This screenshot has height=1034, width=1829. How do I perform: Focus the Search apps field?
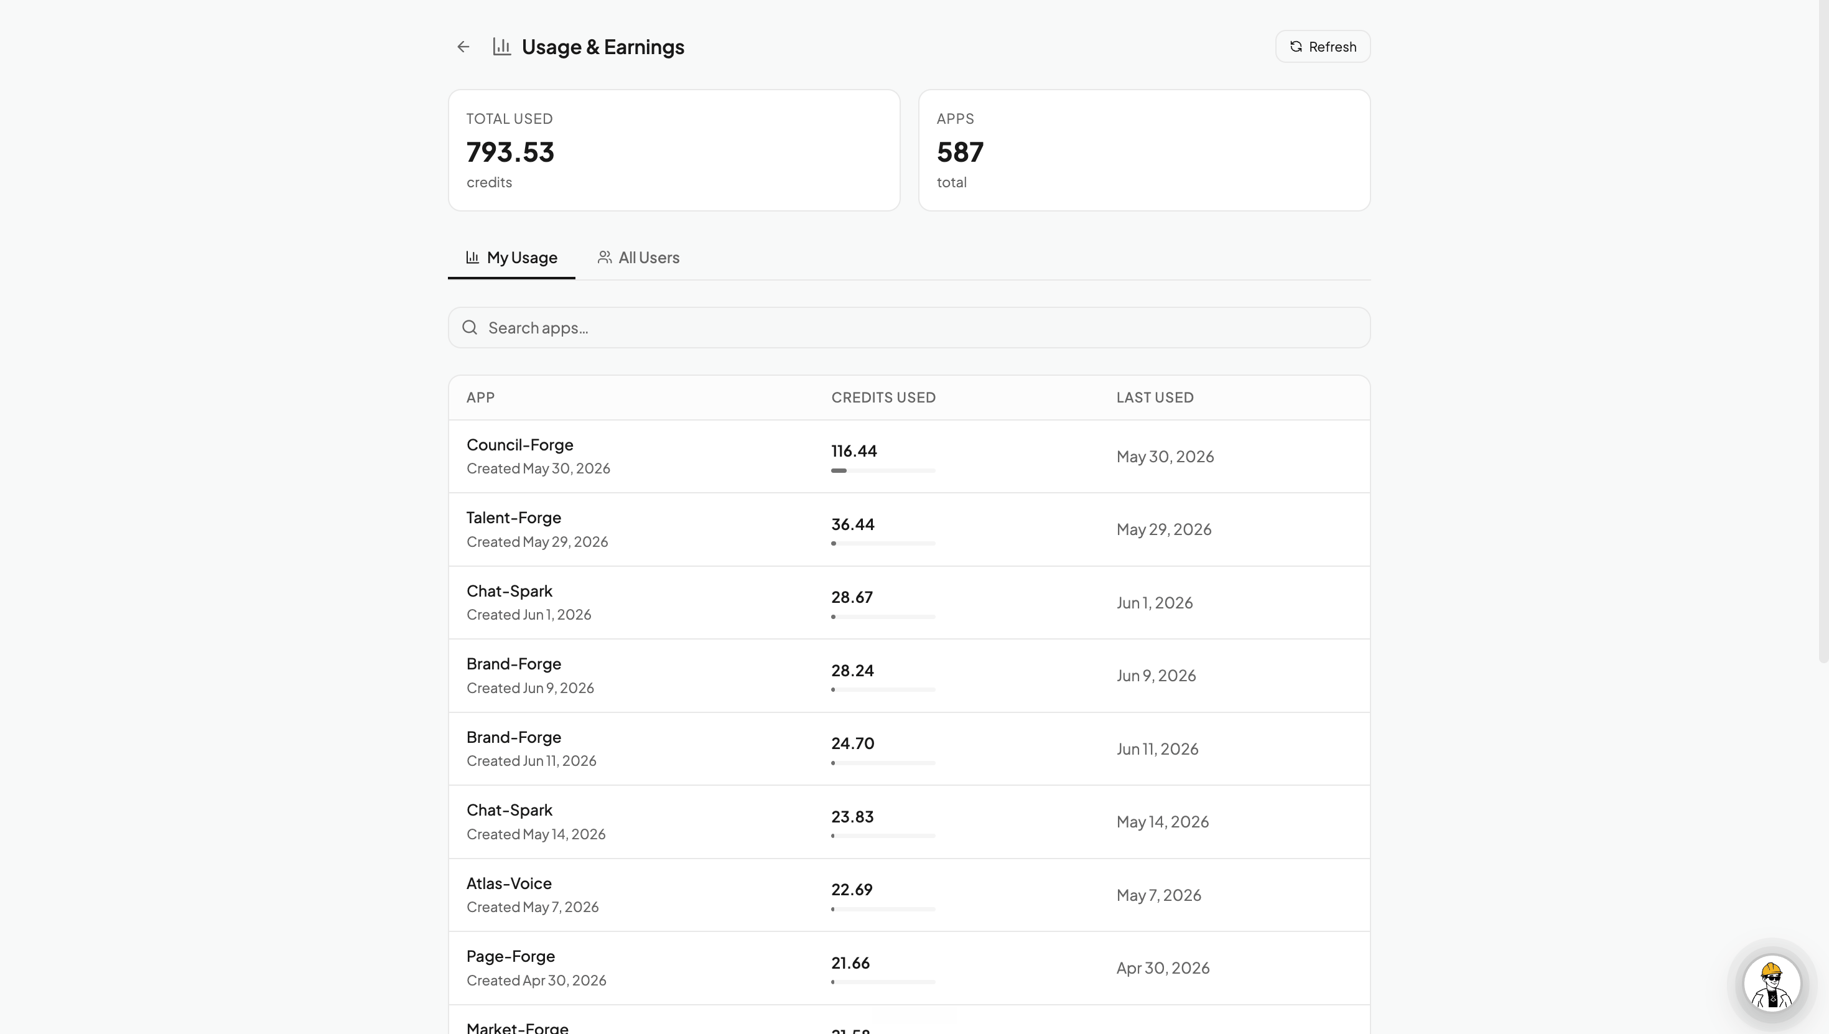(x=909, y=327)
